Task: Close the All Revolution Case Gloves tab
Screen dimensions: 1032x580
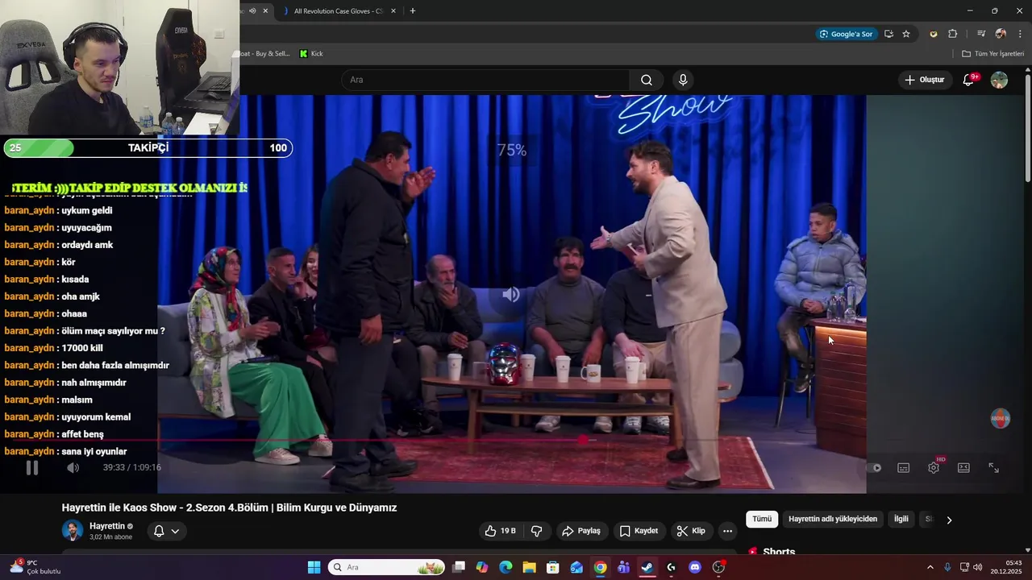Action: coord(393,11)
